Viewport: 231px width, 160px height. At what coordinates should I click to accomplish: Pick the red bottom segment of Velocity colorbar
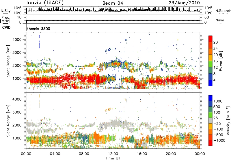tap(210, 143)
